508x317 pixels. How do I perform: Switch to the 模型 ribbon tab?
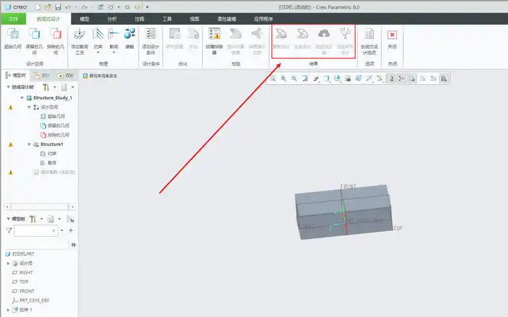coord(85,19)
